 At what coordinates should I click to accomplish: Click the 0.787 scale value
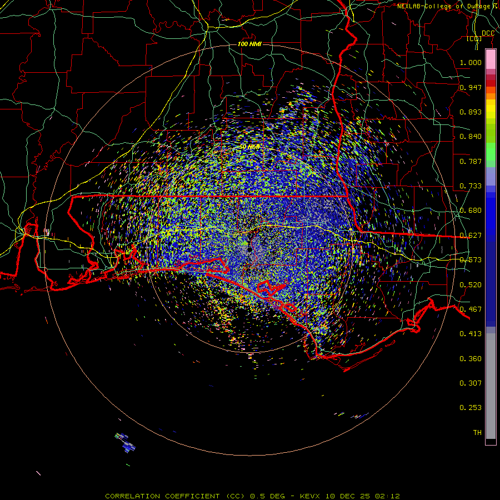point(471,161)
